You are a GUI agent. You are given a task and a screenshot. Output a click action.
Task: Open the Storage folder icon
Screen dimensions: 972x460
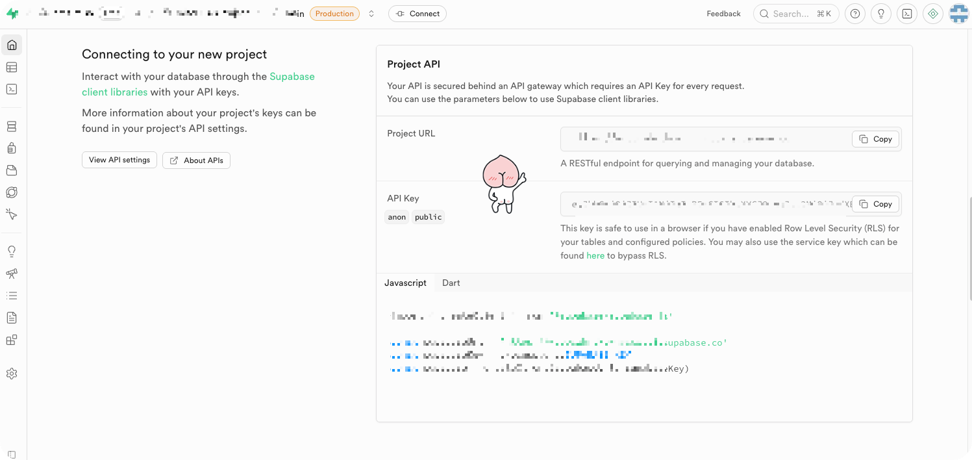12,171
